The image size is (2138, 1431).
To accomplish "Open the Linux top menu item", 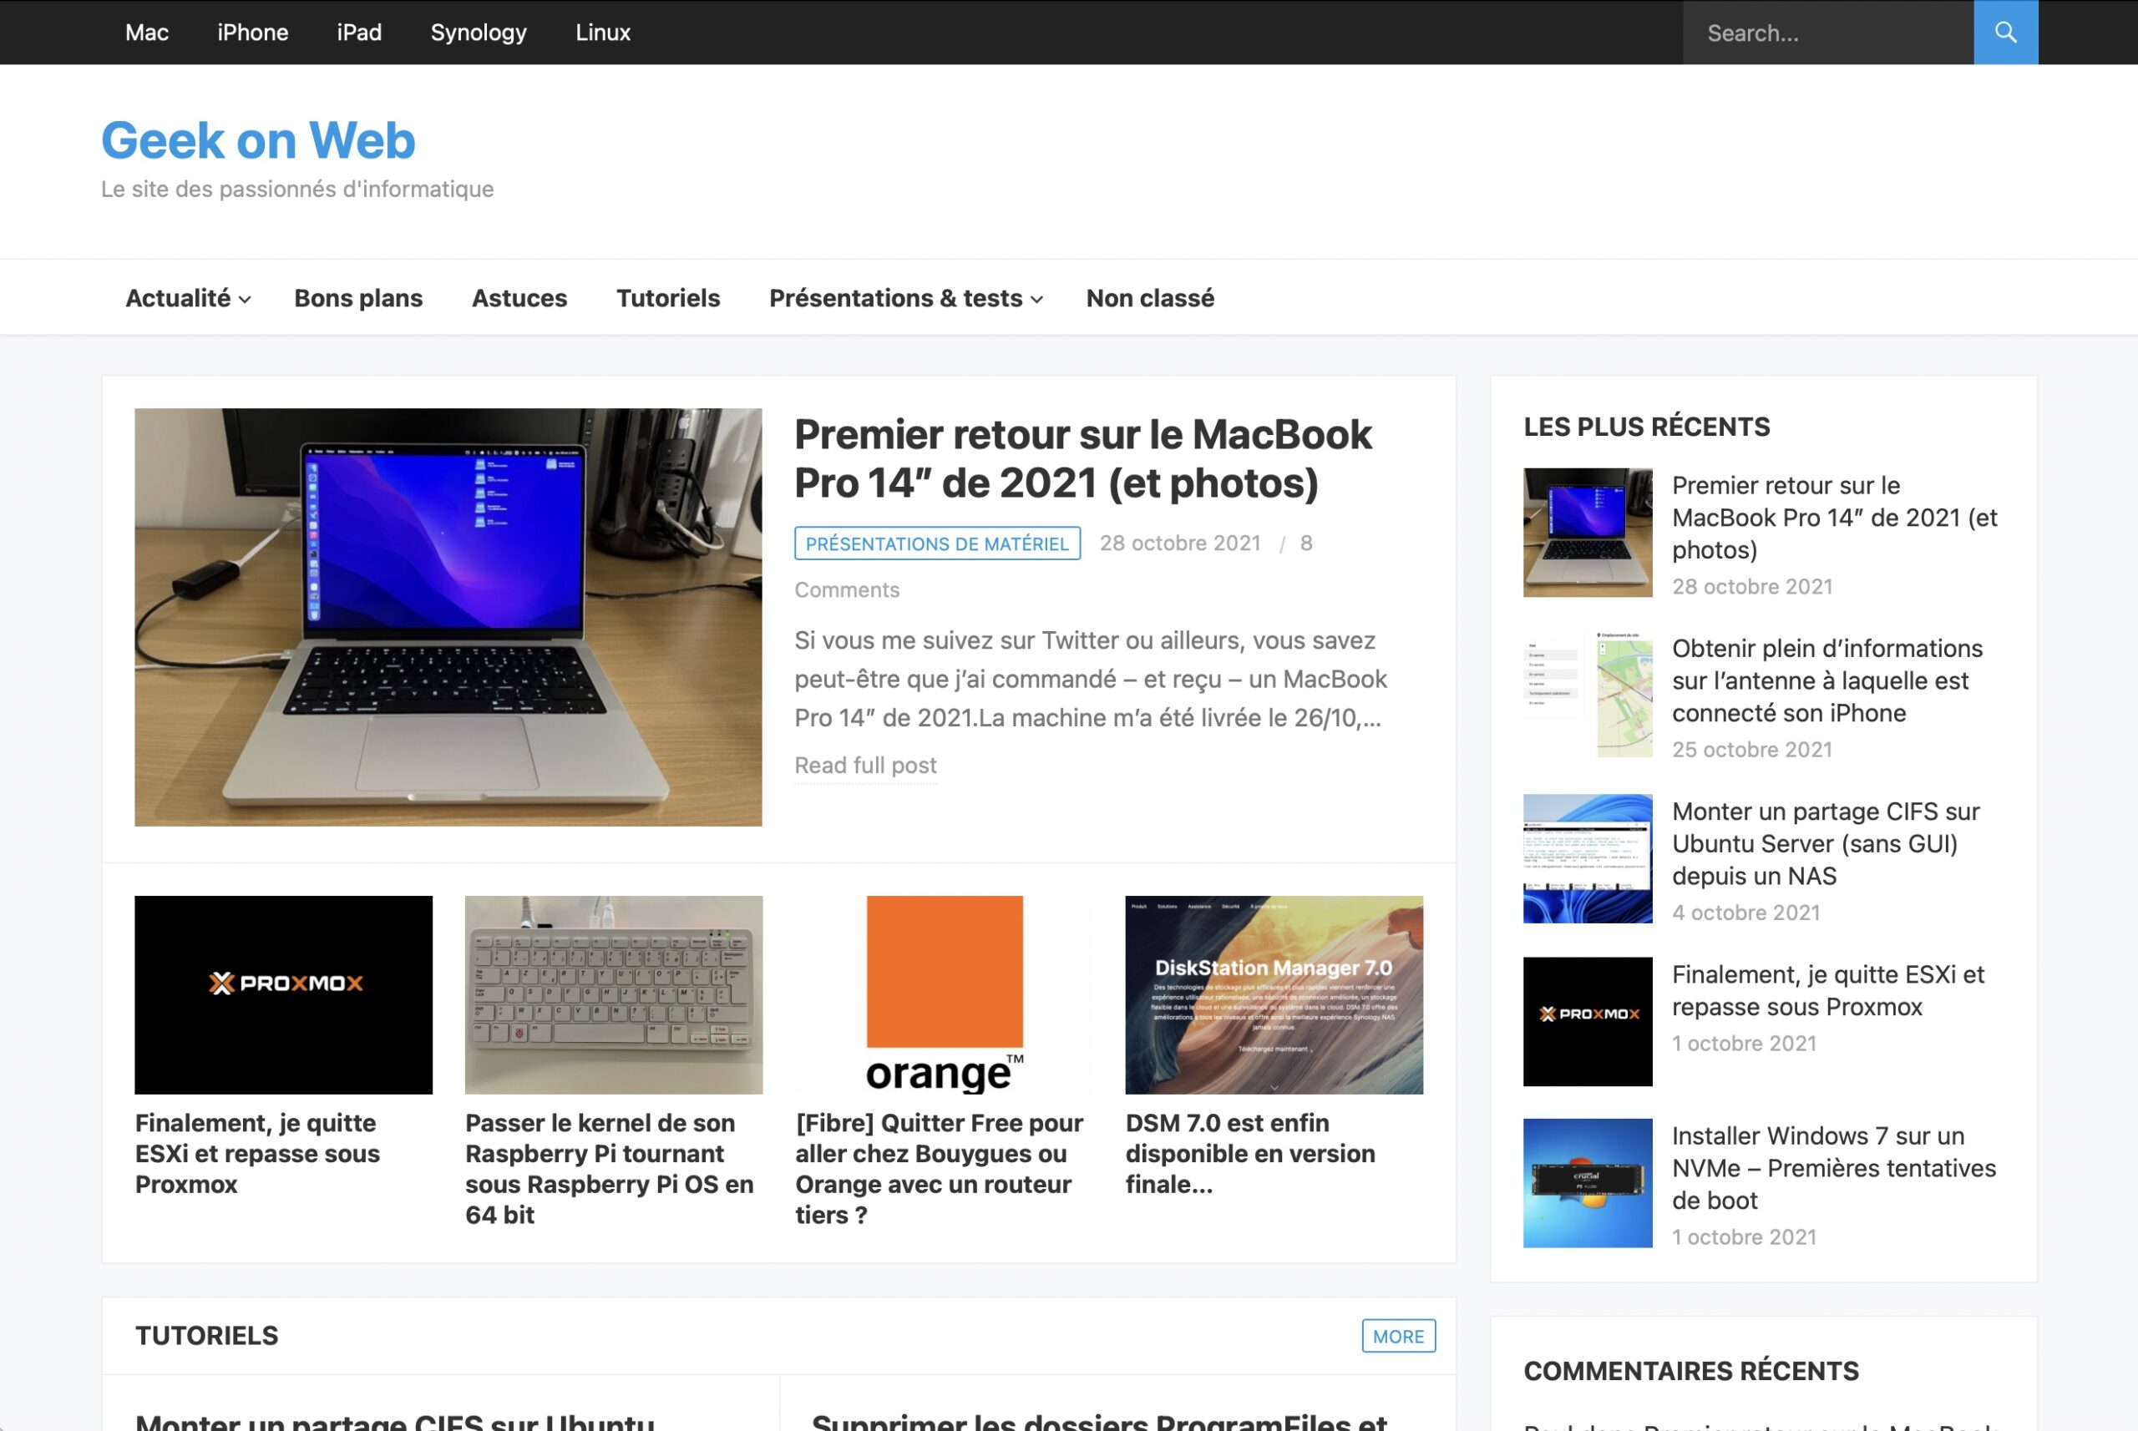I will click(602, 32).
